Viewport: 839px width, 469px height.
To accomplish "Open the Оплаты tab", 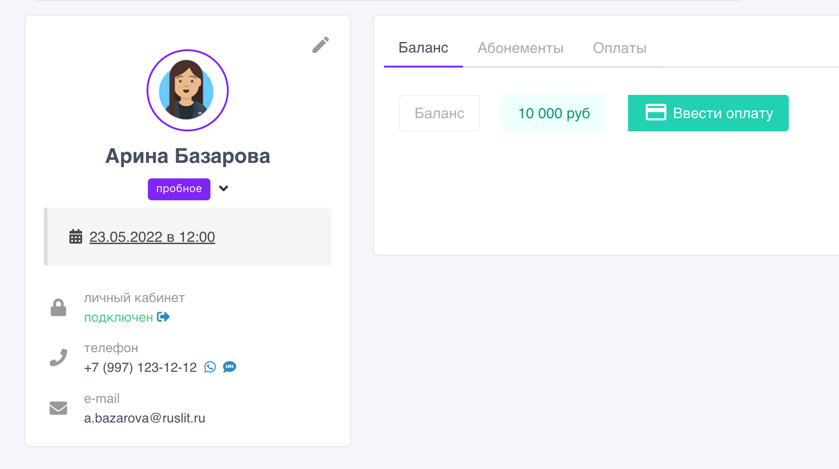I will (619, 48).
